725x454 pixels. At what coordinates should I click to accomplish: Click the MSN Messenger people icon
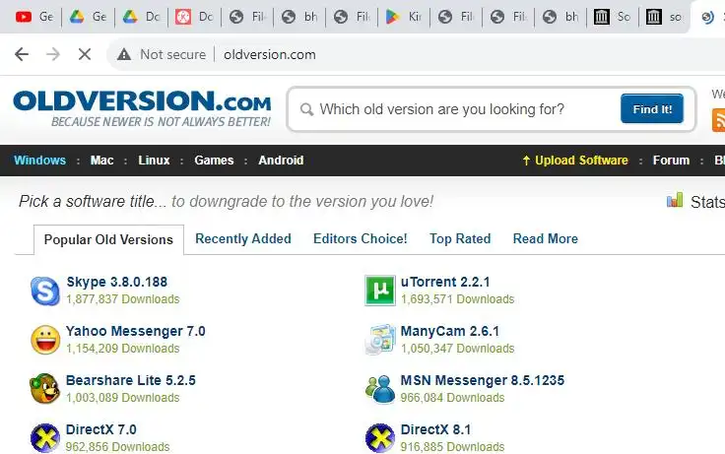tap(380, 389)
